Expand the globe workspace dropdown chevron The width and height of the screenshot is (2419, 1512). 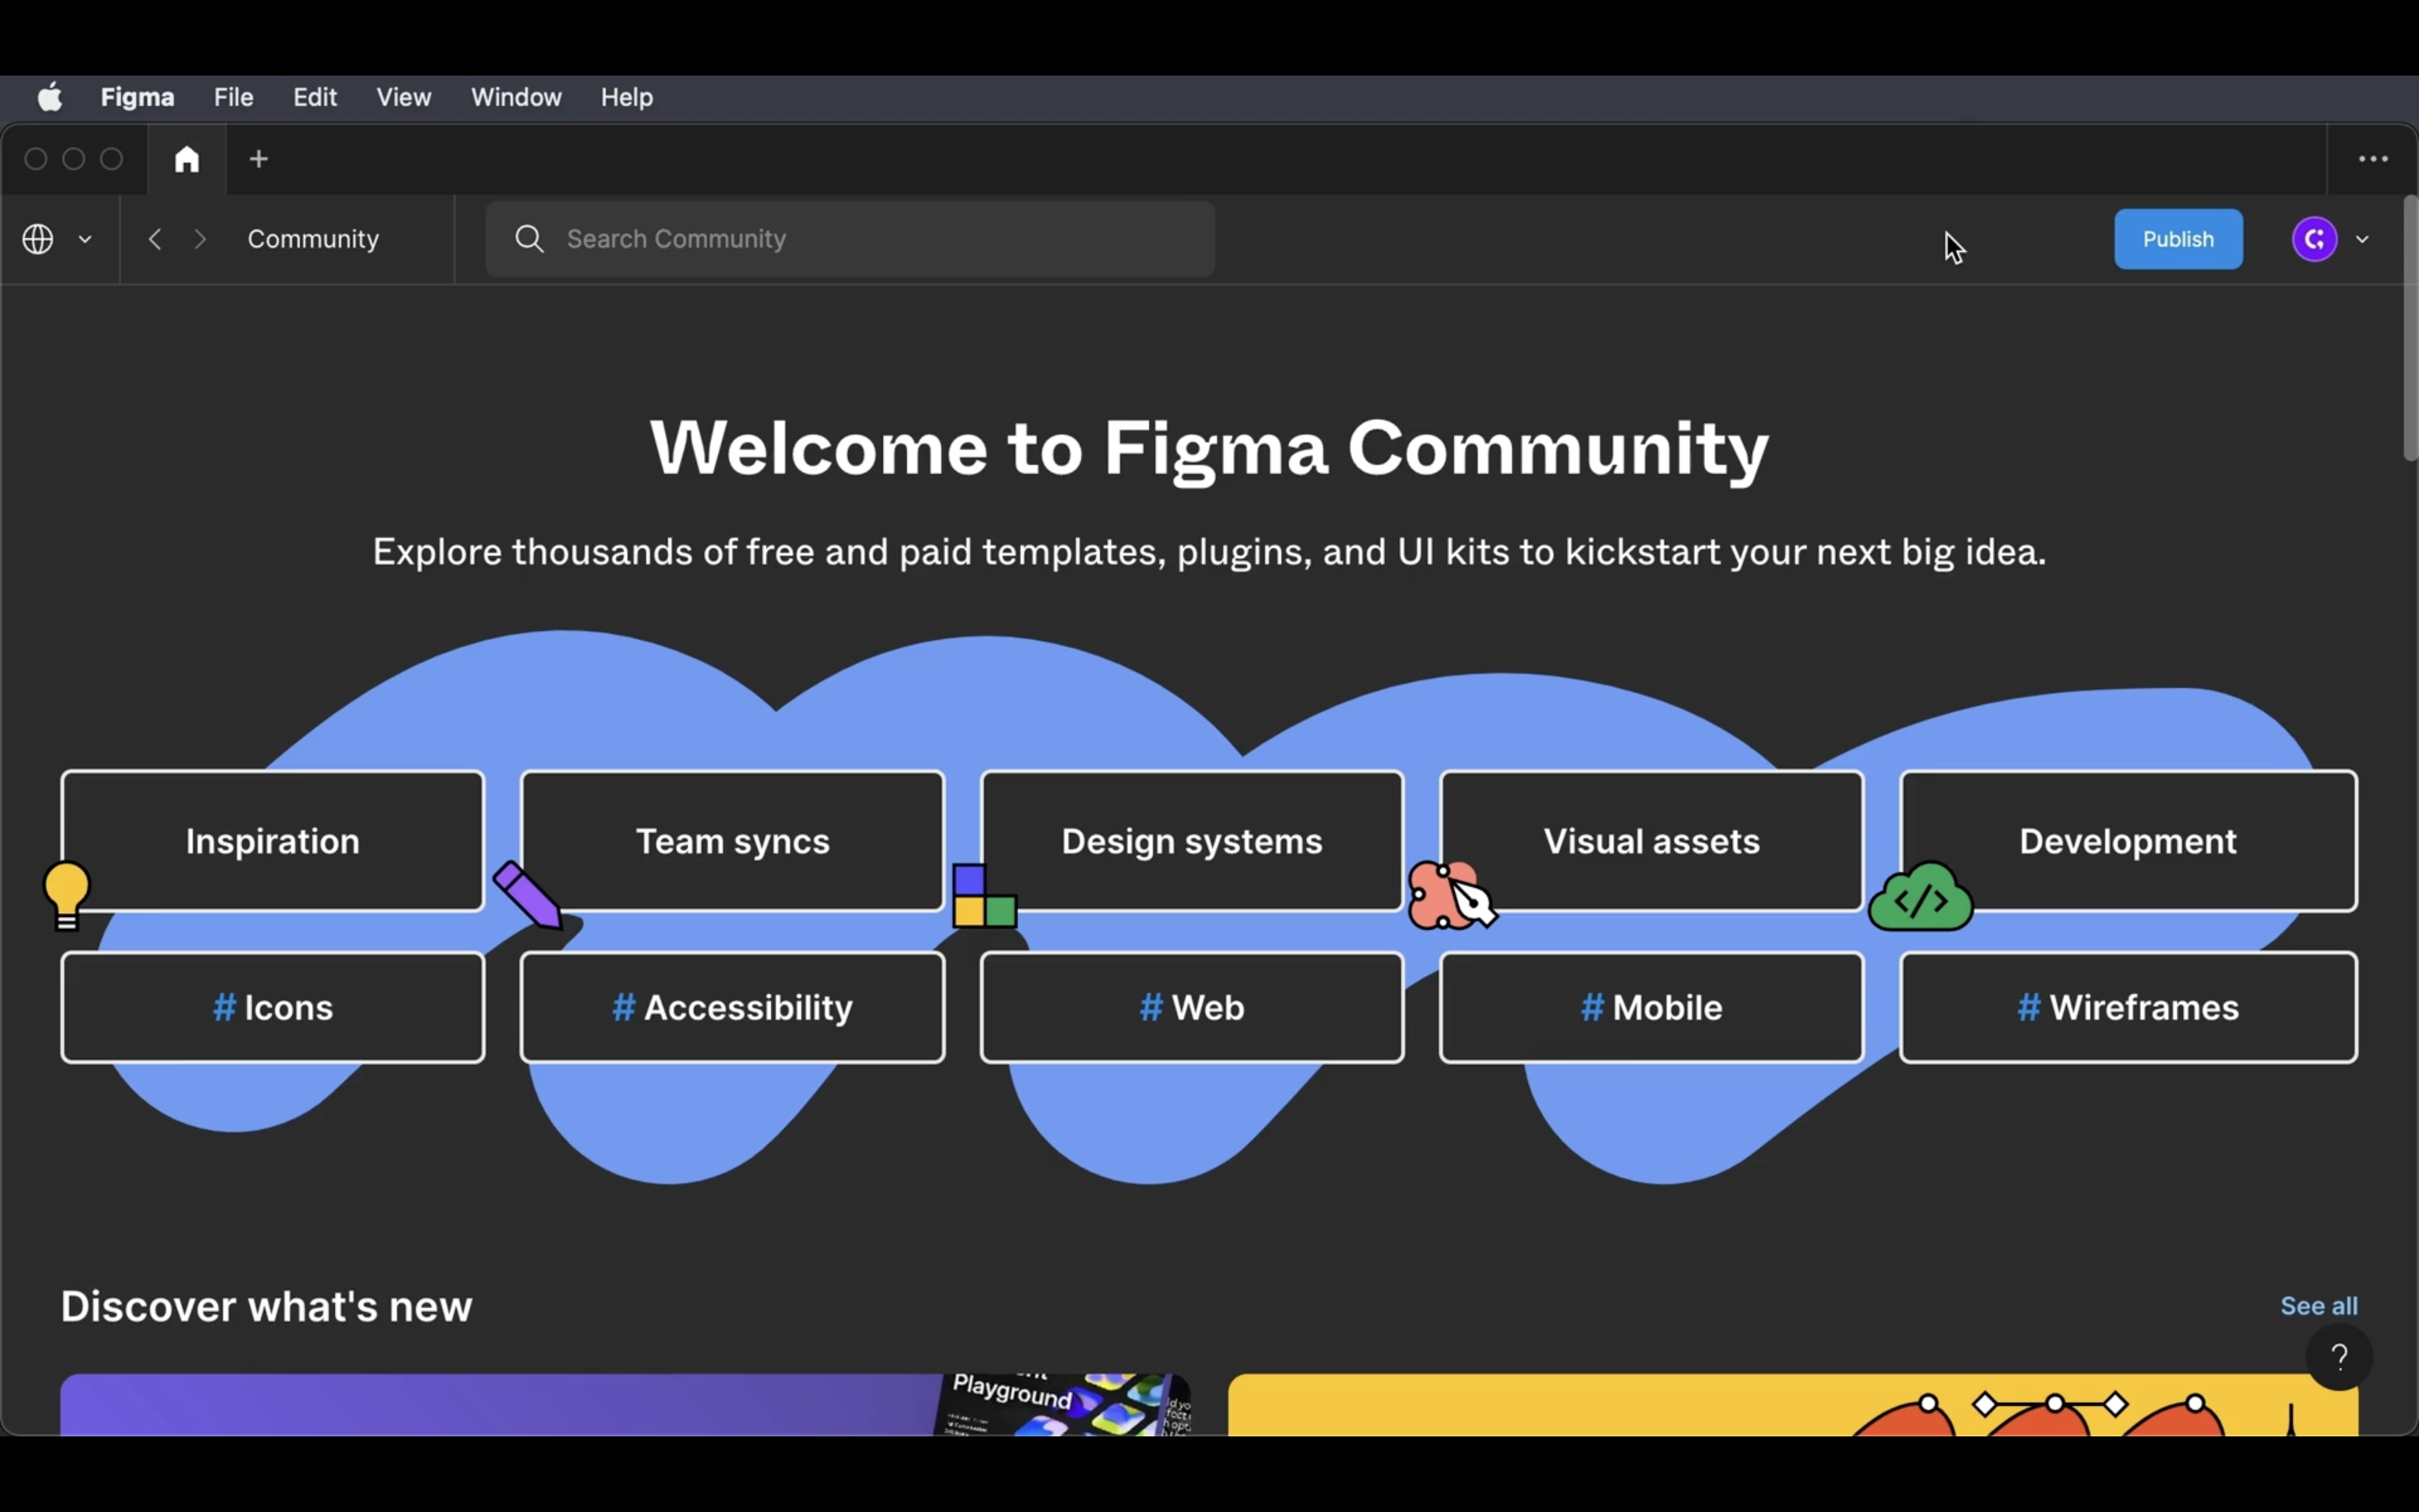pyautogui.click(x=85, y=239)
